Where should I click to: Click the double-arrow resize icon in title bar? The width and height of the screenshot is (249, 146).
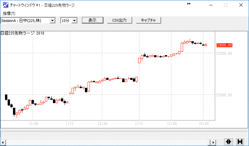tap(189, 4)
